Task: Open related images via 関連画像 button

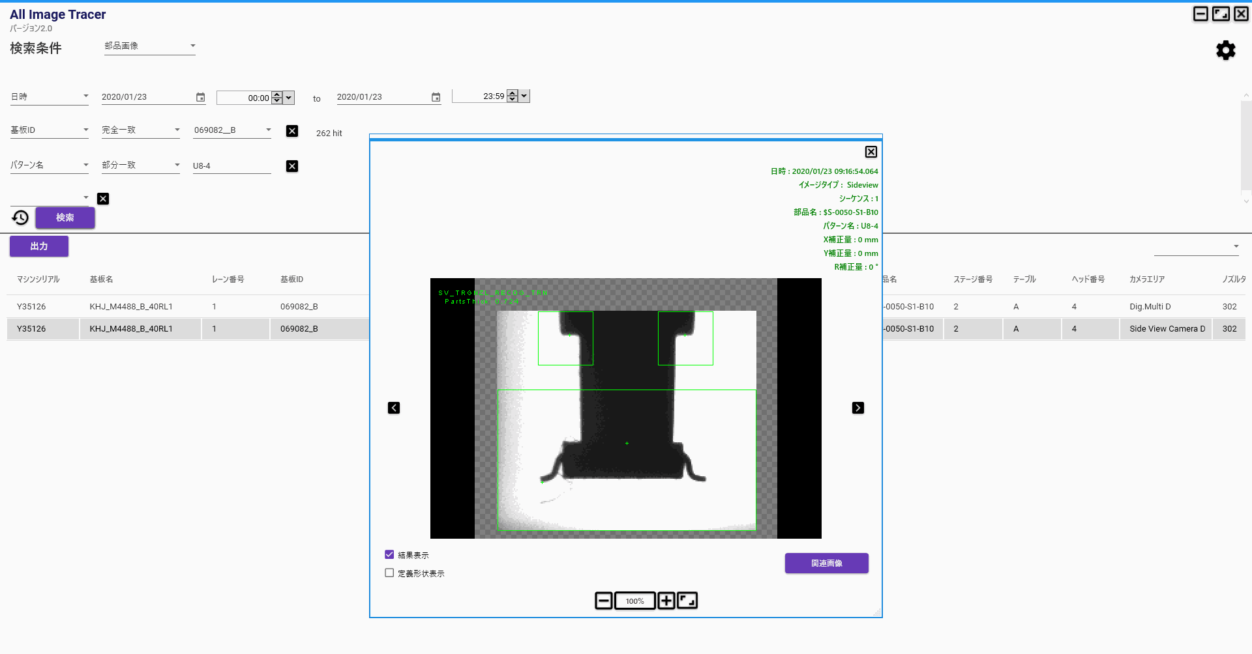Action: click(826, 563)
